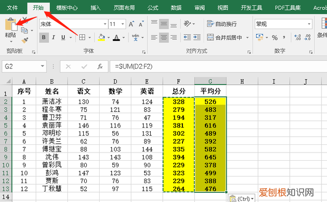The image size is (327, 202).
Task: Toggle middle vertical alignment
Action: (164, 24)
